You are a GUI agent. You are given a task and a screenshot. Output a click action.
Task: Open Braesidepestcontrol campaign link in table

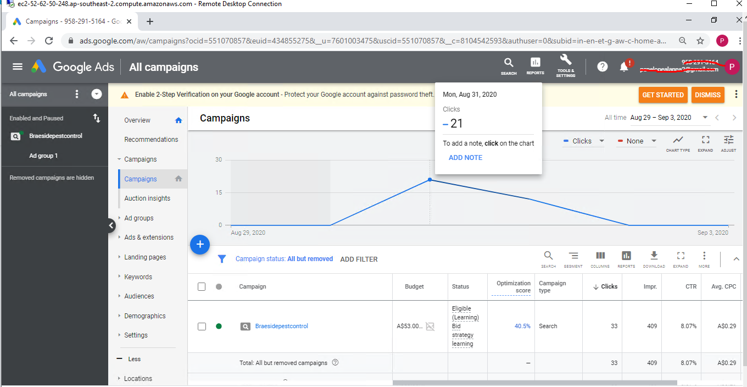282,327
